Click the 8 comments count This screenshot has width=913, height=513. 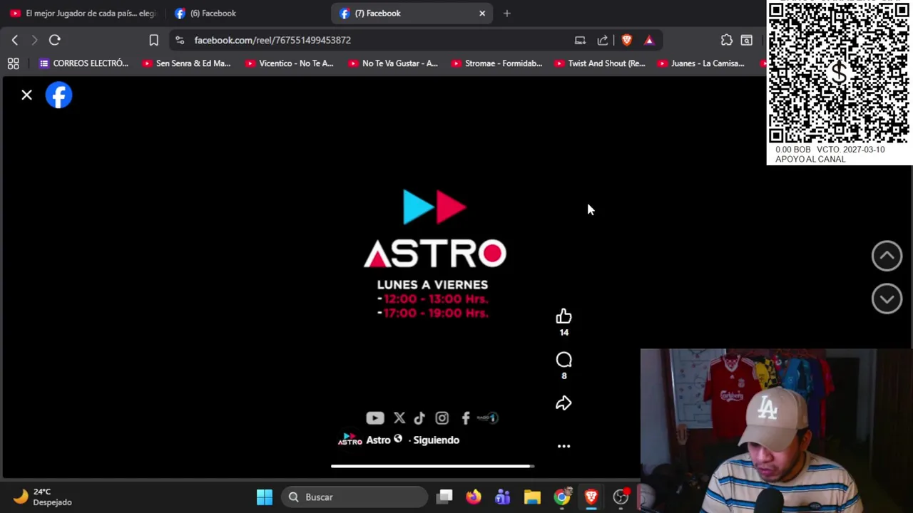pyautogui.click(x=563, y=376)
